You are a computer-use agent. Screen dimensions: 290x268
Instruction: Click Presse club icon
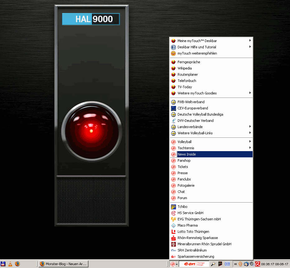pyautogui.click(x=173, y=173)
